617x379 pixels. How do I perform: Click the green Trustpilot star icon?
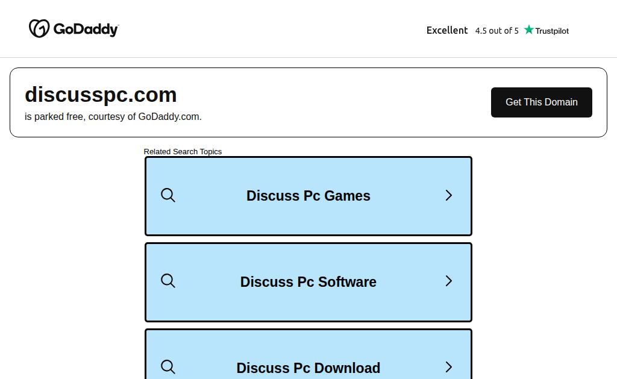(x=529, y=30)
